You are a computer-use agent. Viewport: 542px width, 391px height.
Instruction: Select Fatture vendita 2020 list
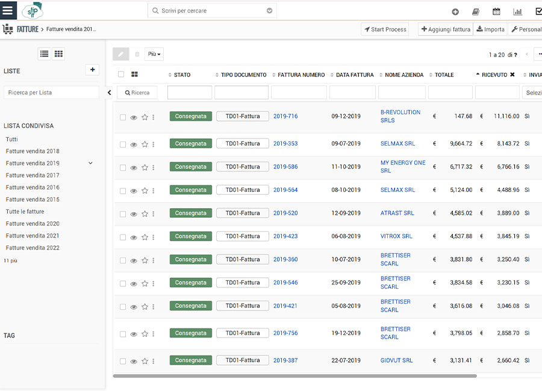(33, 224)
